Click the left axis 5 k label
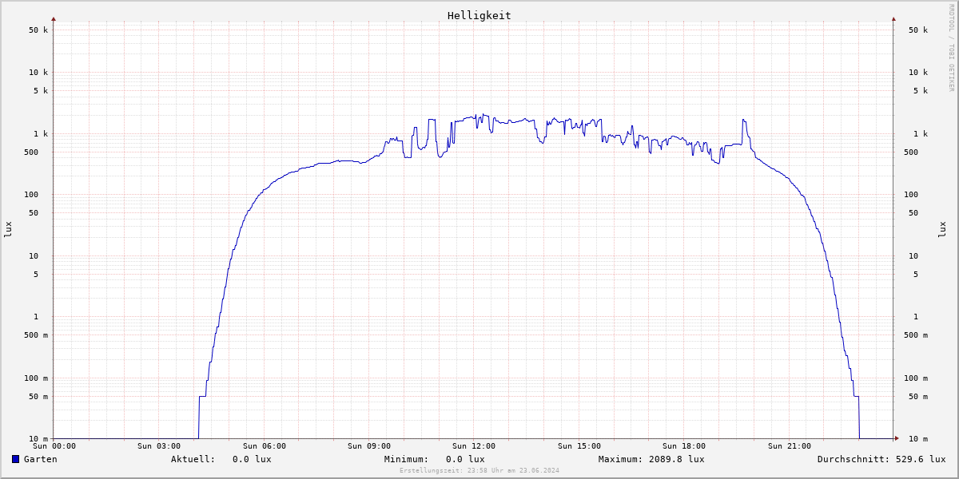 [x=41, y=90]
